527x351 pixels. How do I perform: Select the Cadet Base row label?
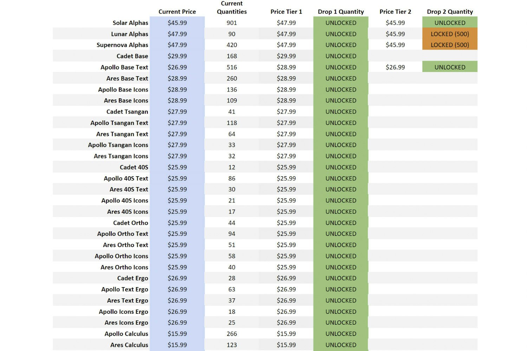(x=132, y=56)
